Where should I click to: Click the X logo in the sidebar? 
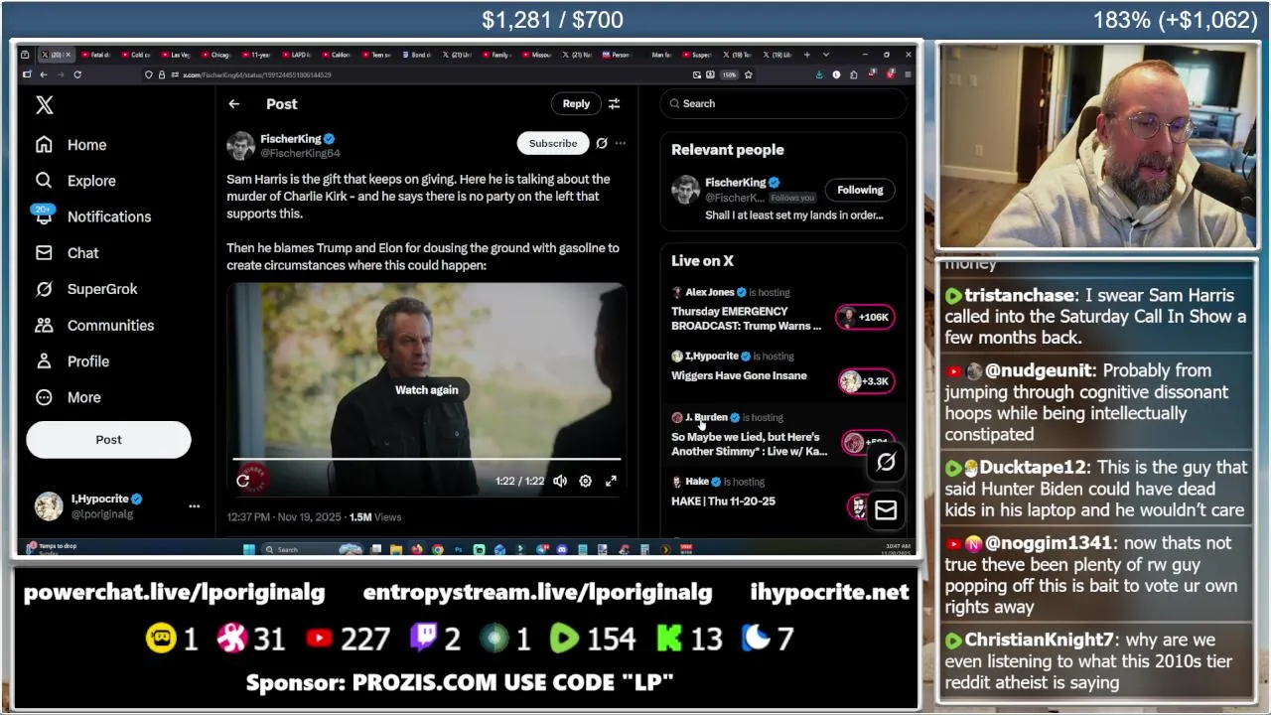[45, 105]
